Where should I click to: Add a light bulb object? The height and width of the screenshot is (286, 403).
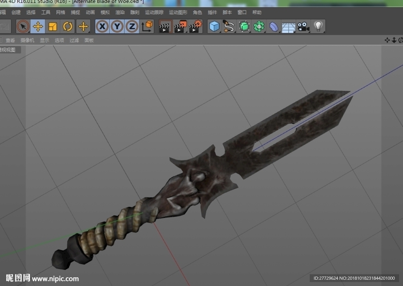(318, 26)
